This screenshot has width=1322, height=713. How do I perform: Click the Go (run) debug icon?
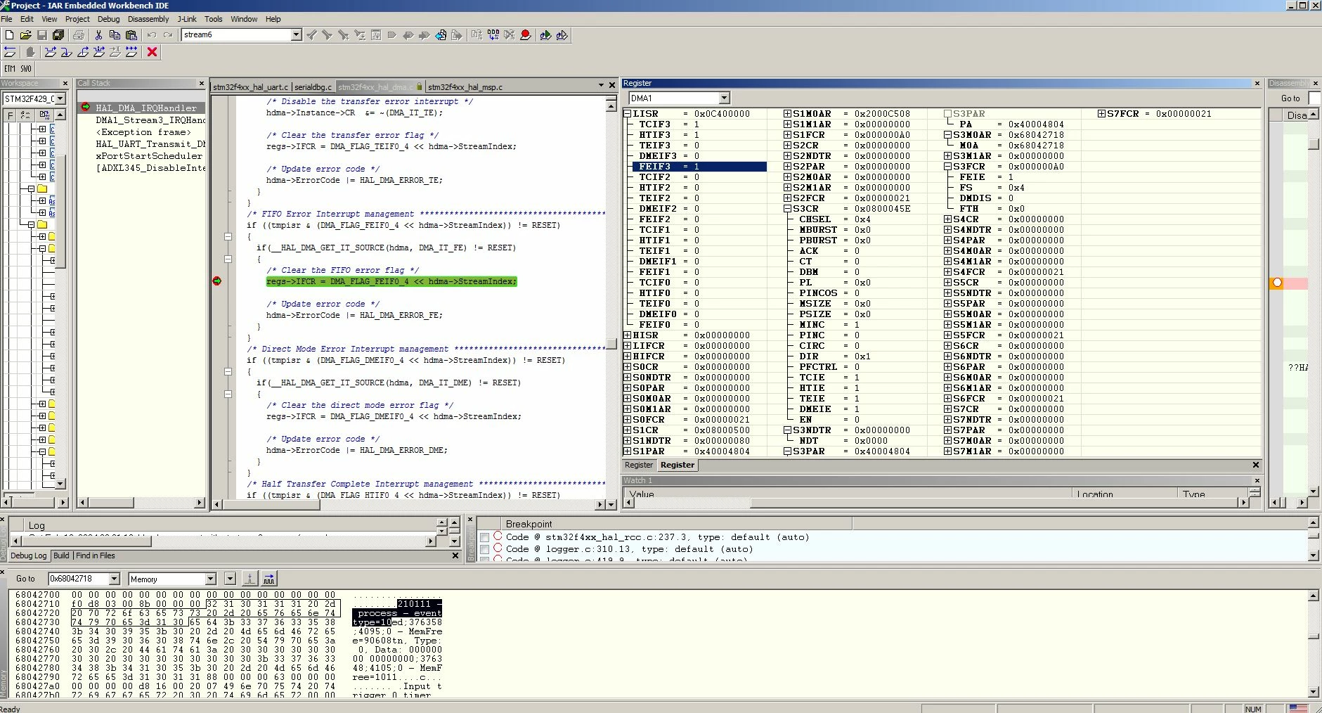[131, 51]
